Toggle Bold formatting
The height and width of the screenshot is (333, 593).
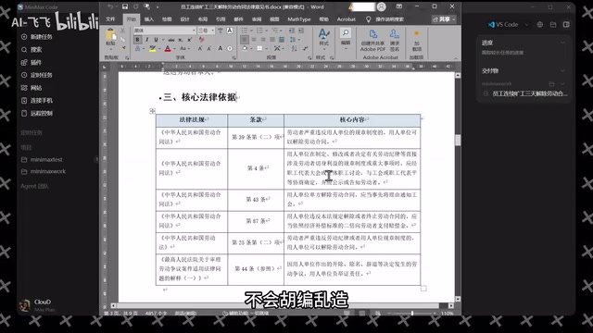[138, 40]
